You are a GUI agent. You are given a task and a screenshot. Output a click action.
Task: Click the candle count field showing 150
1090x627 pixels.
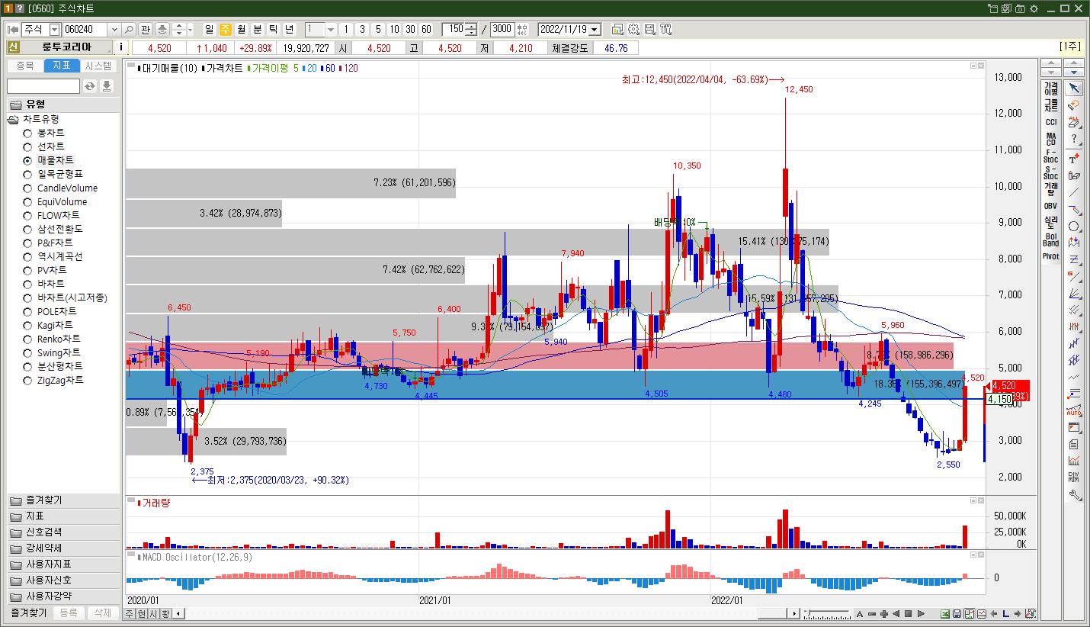(x=455, y=29)
